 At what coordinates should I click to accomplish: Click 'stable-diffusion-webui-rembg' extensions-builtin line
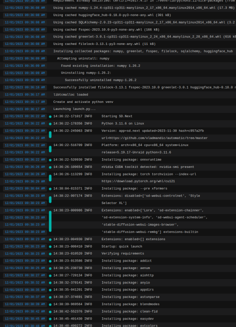point(150,232)
